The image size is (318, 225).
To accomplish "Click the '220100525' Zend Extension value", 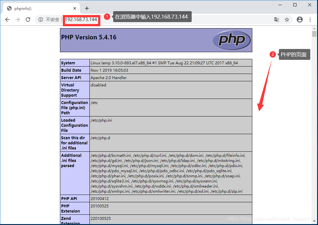I will (x=101, y=219).
